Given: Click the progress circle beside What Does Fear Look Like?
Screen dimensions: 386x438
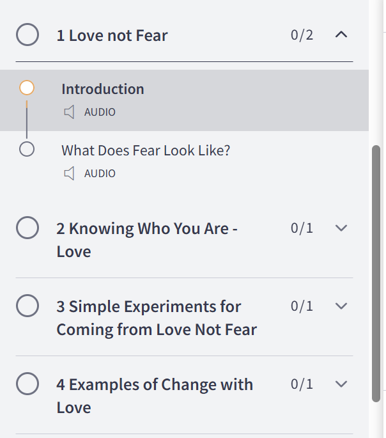Looking at the screenshot, I should click(x=27, y=150).
